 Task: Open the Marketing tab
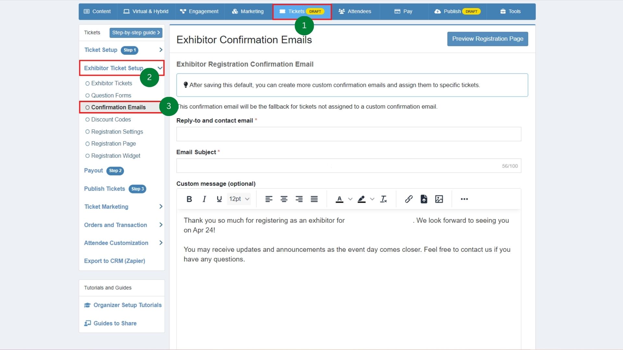(x=248, y=11)
